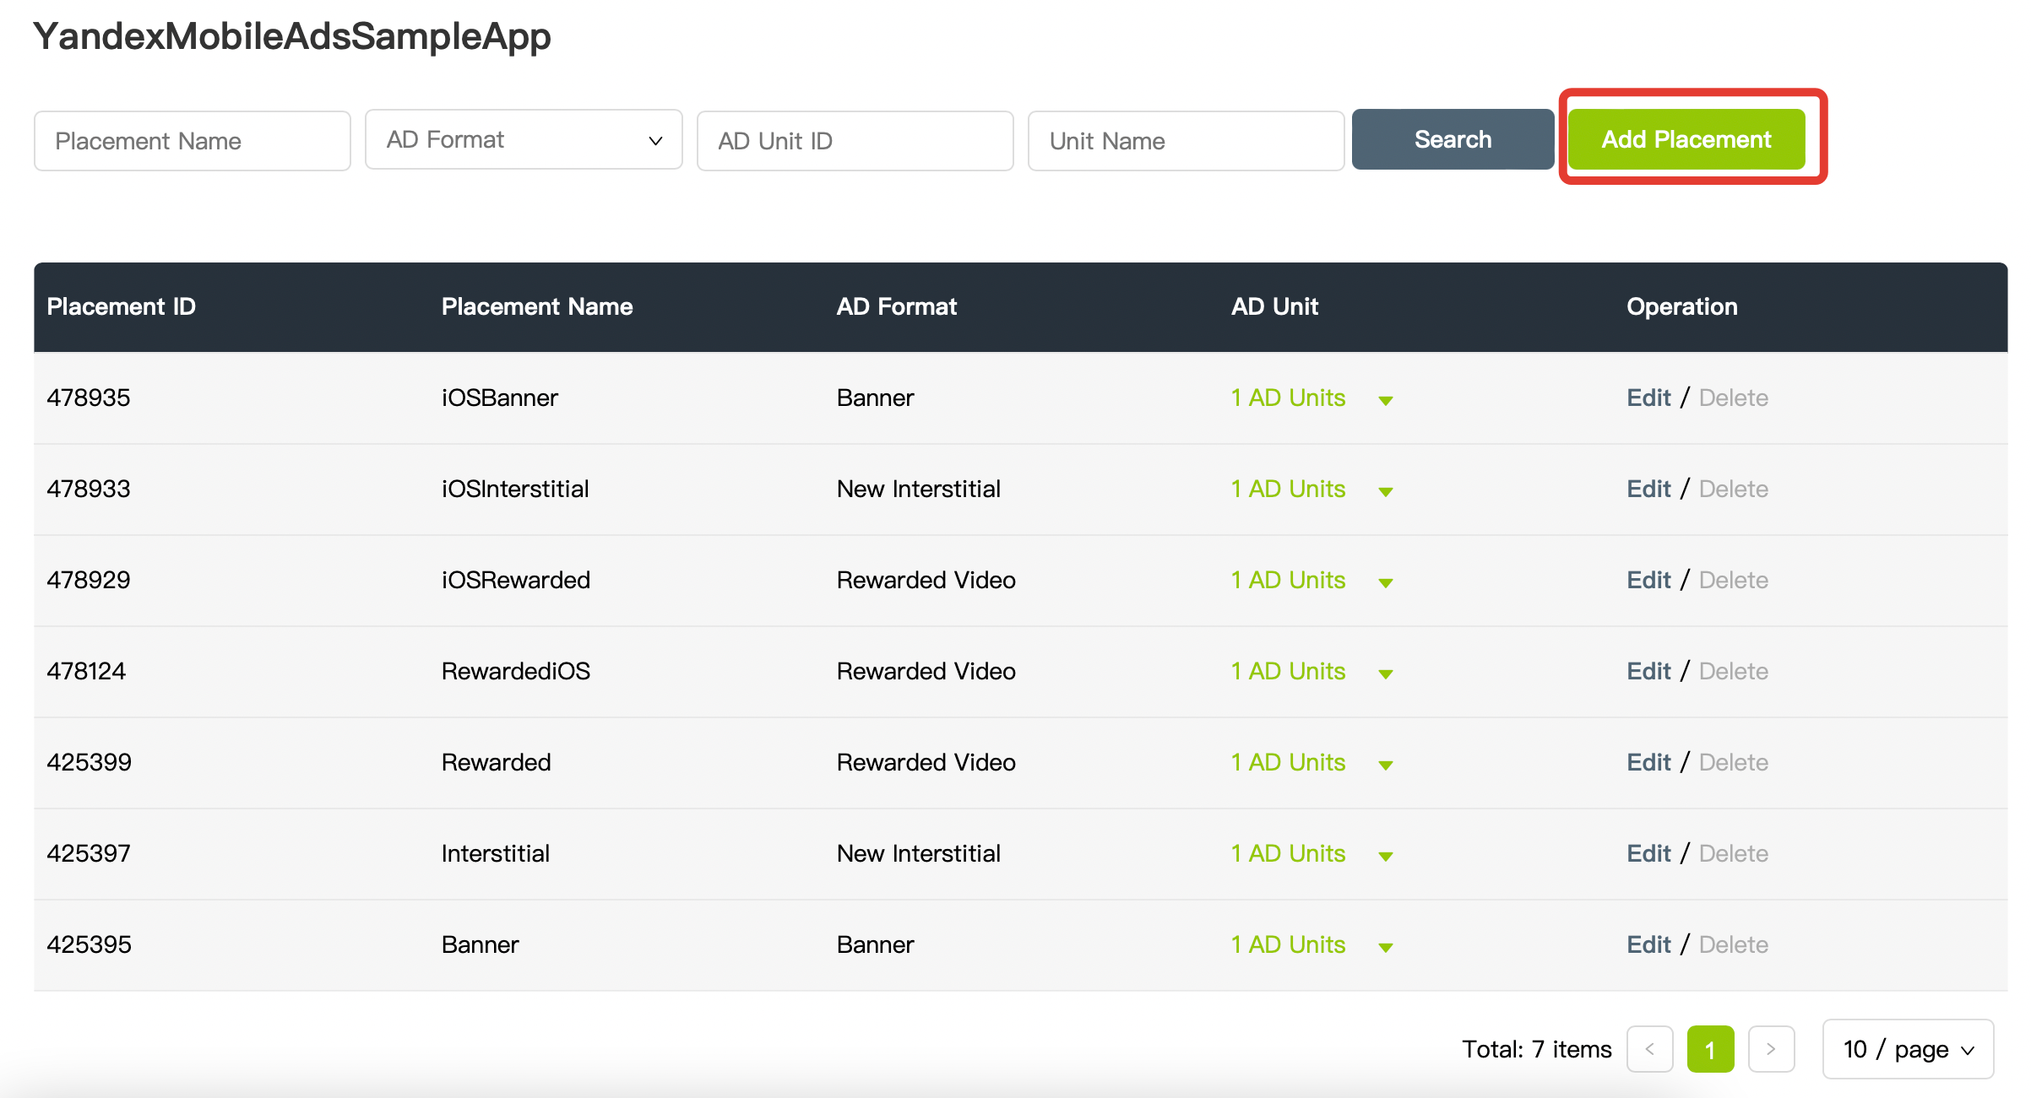Go to previous page arrow
This screenshot has height=1098, width=2031.
[1649, 1049]
